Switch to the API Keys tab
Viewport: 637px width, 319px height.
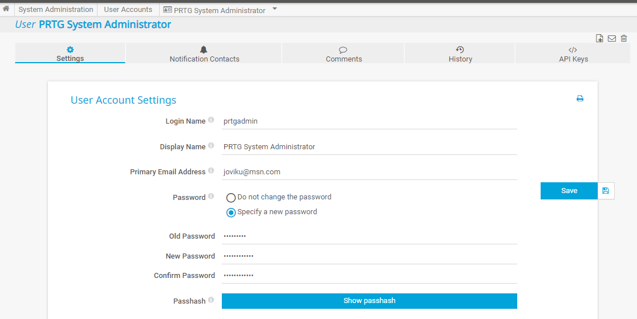[x=573, y=53]
